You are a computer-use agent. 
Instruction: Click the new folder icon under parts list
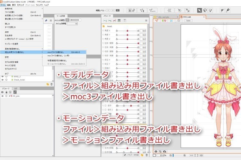tap(48, 84)
